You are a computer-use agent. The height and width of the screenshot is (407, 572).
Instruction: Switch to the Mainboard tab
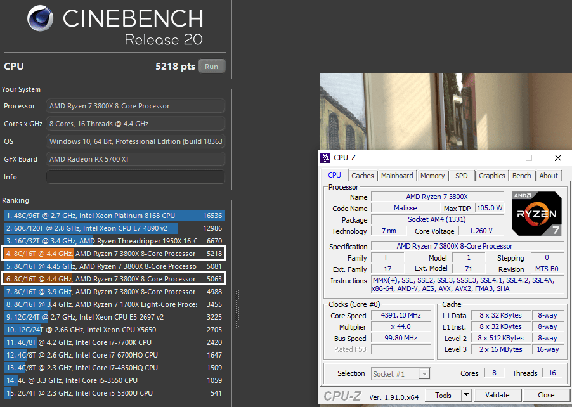click(397, 176)
